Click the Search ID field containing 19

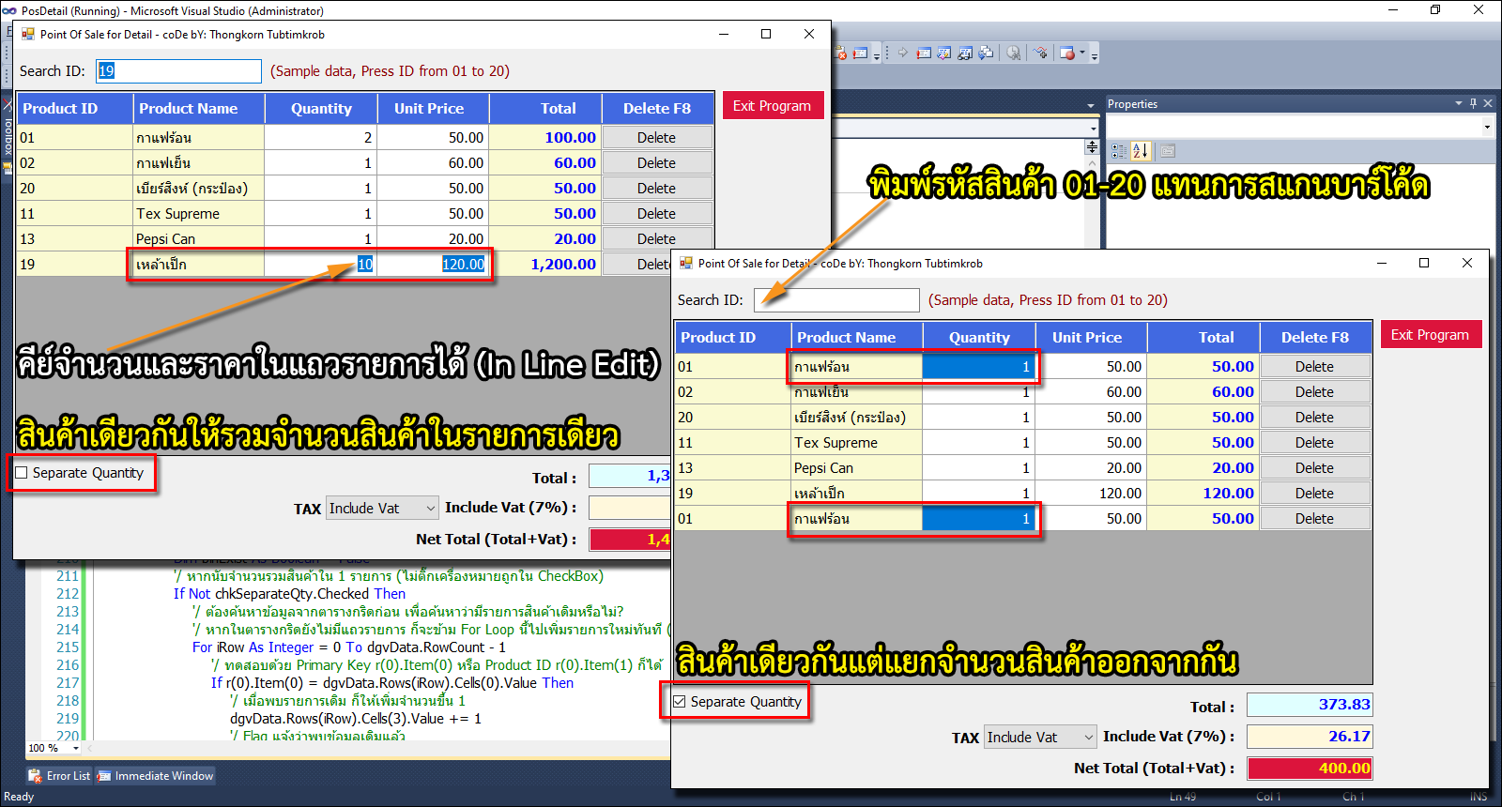click(x=178, y=71)
